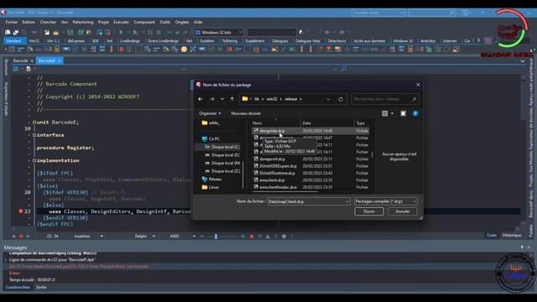Open the Projet menu
Screen dimensions: 537x302
pyautogui.click(x=103, y=22)
